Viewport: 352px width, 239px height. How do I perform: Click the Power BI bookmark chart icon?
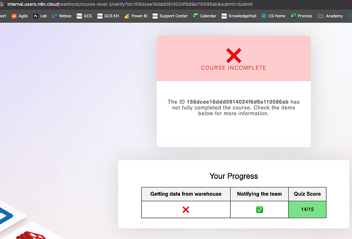coord(127,16)
